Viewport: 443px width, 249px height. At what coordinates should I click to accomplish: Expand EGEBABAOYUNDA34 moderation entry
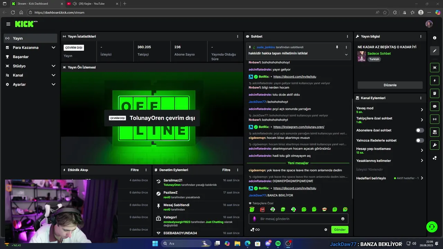pos(159,233)
